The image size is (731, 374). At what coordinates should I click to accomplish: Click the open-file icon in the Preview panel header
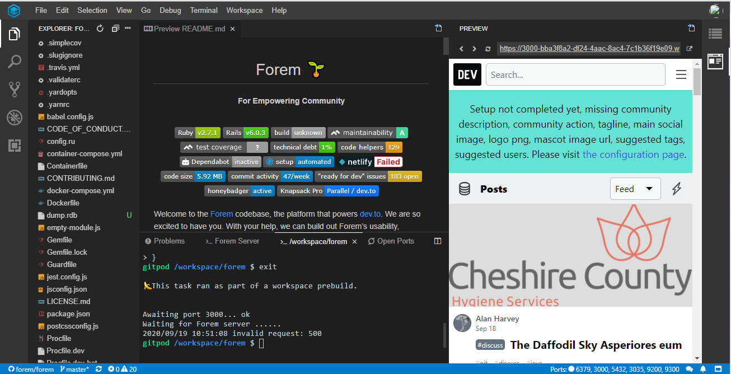691,28
